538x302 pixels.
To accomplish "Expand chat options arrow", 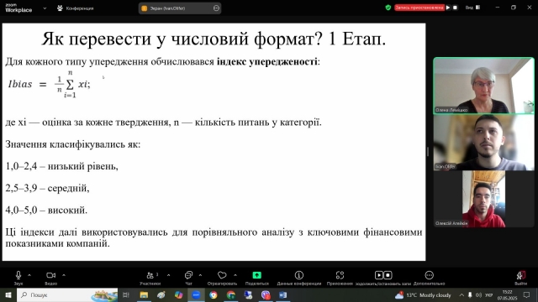I will click(200, 275).
